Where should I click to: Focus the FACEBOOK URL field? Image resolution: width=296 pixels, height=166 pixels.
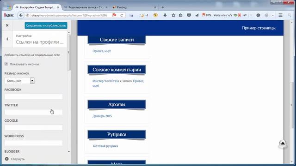click(x=34, y=97)
